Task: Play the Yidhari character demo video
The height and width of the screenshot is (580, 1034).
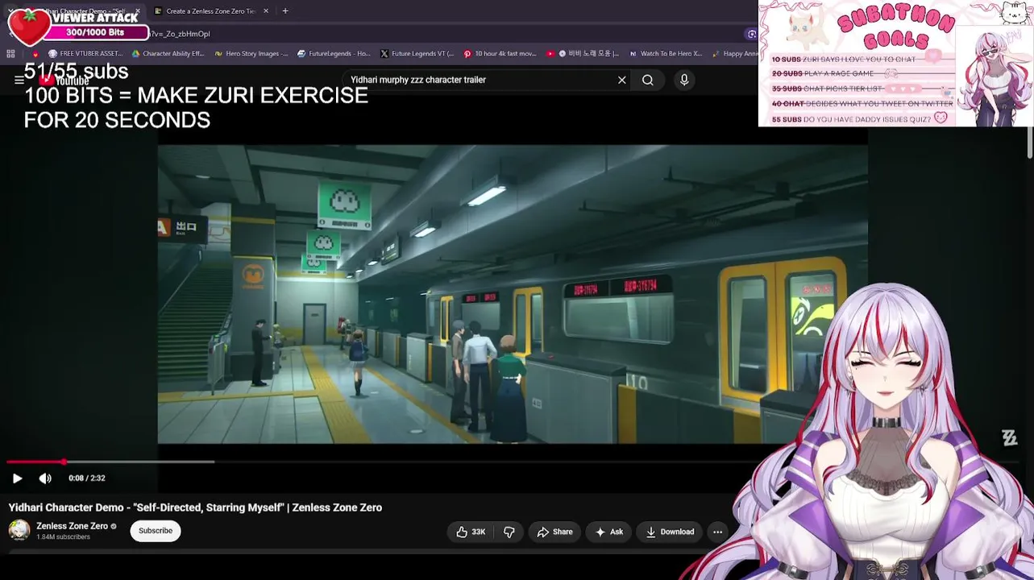Action: (17, 478)
